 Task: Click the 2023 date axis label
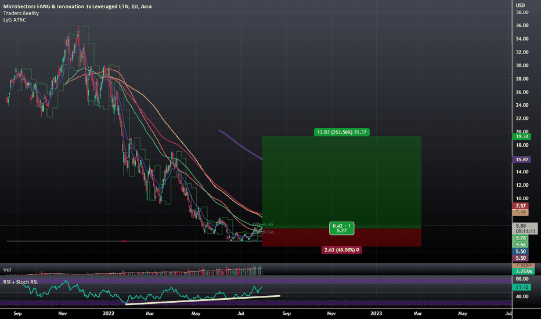tap(376, 313)
